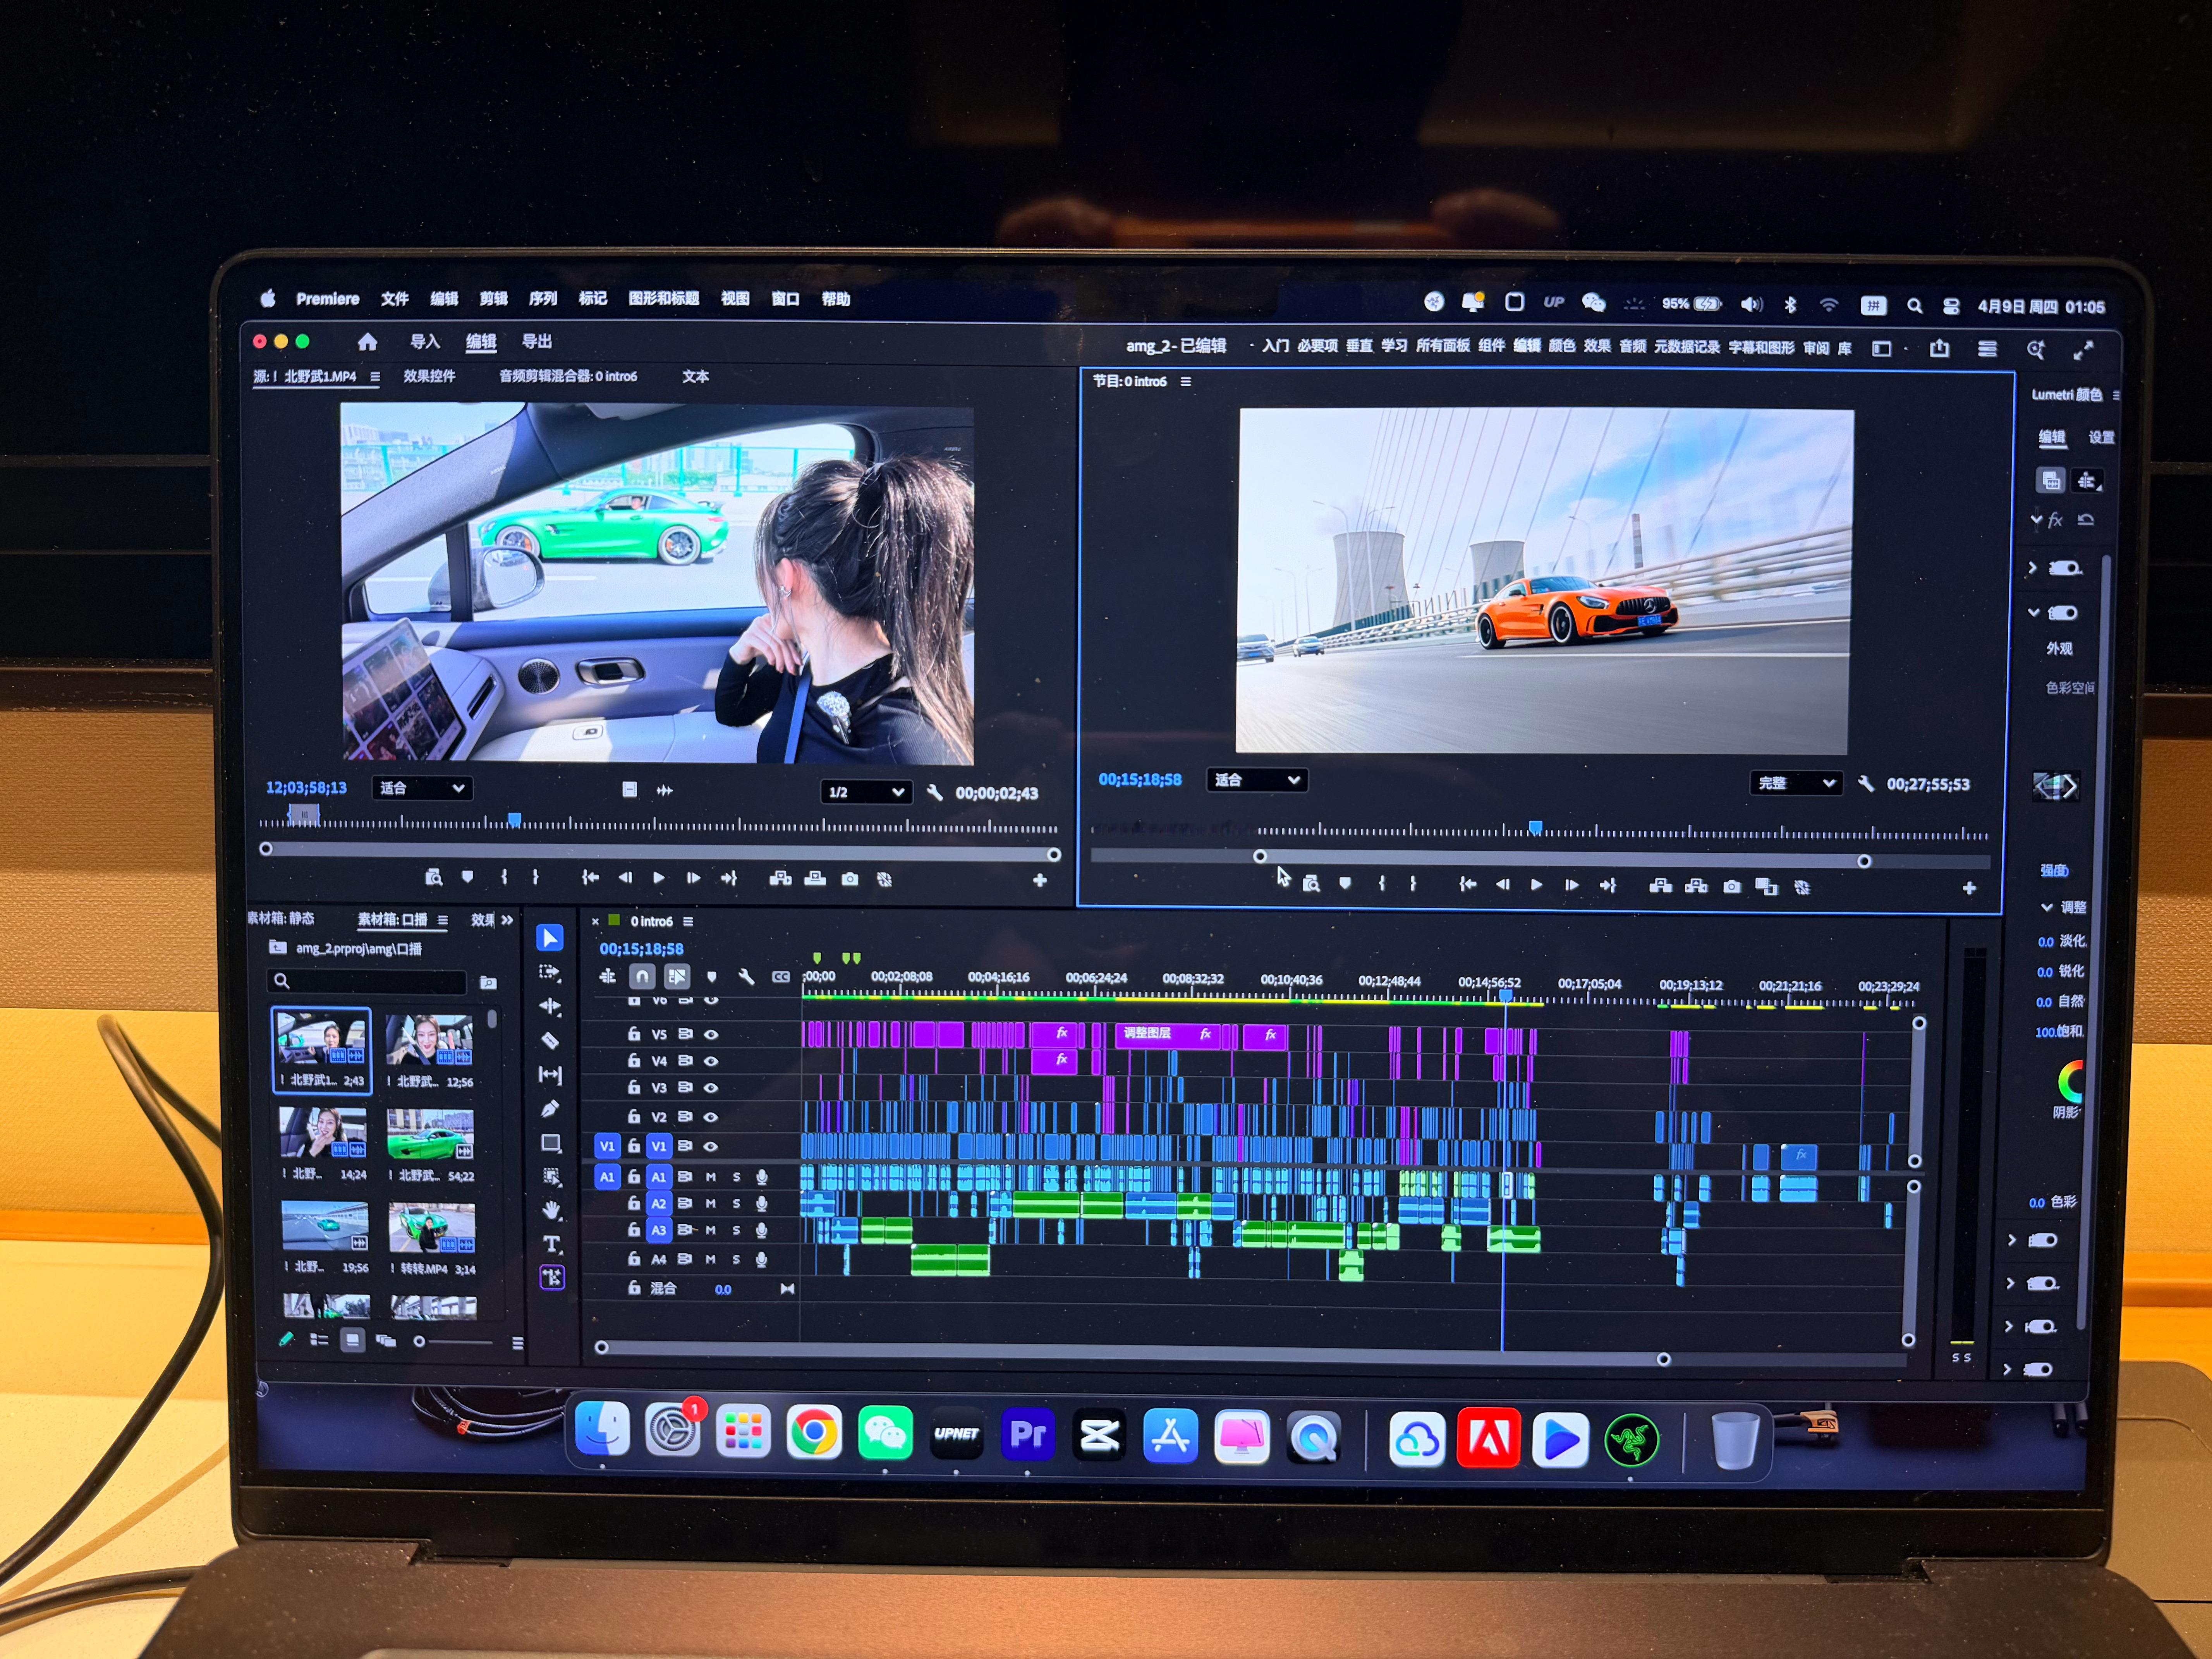Click the 导出 workspace button
2212x1659 pixels.
pos(537,341)
